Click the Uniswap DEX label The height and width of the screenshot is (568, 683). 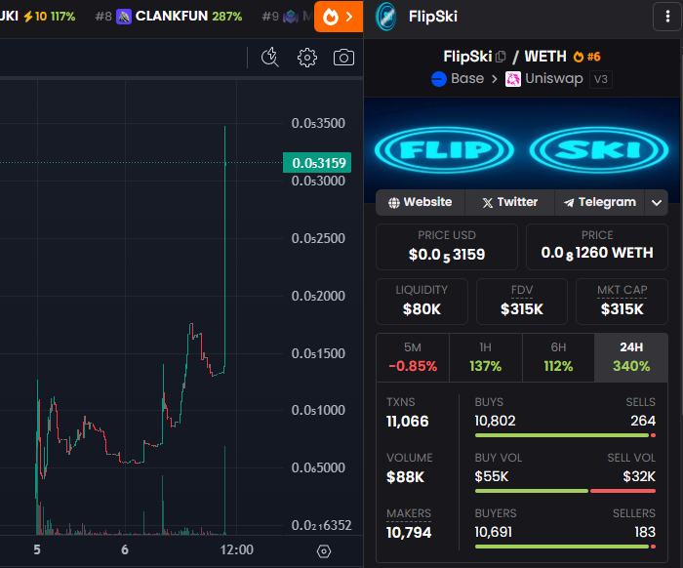pos(553,78)
